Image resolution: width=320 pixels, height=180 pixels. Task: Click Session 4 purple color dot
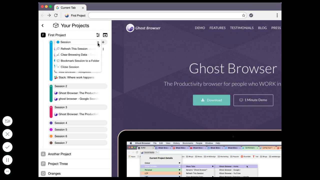51,123
